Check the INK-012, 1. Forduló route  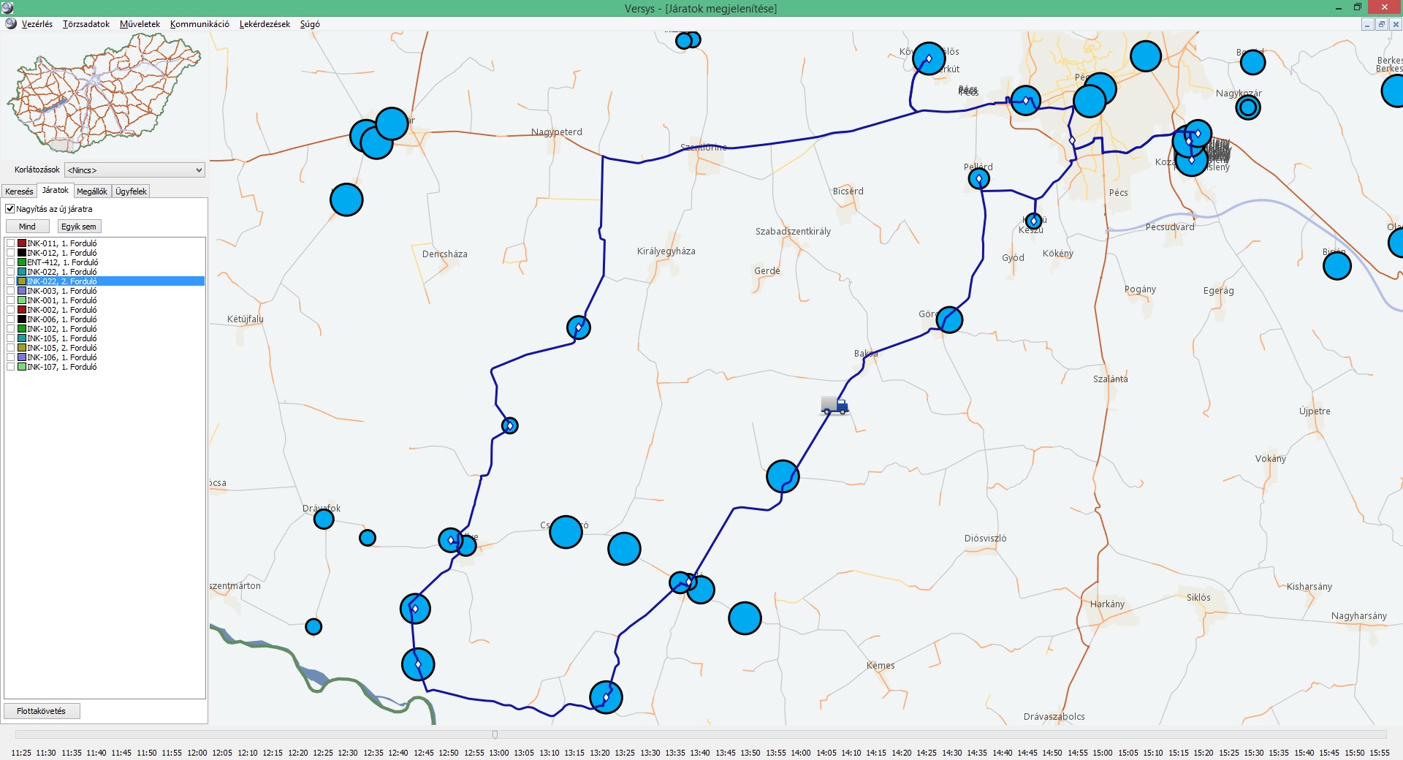click(x=11, y=253)
